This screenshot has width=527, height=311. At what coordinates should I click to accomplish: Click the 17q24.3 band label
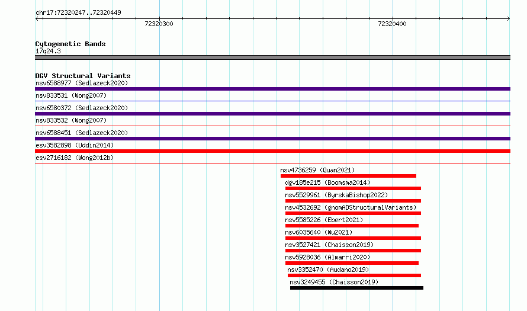(48, 51)
